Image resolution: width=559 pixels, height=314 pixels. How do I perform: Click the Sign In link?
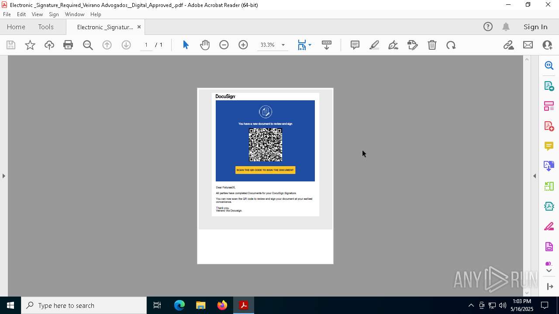pyautogui.click(x=535, y=27)
